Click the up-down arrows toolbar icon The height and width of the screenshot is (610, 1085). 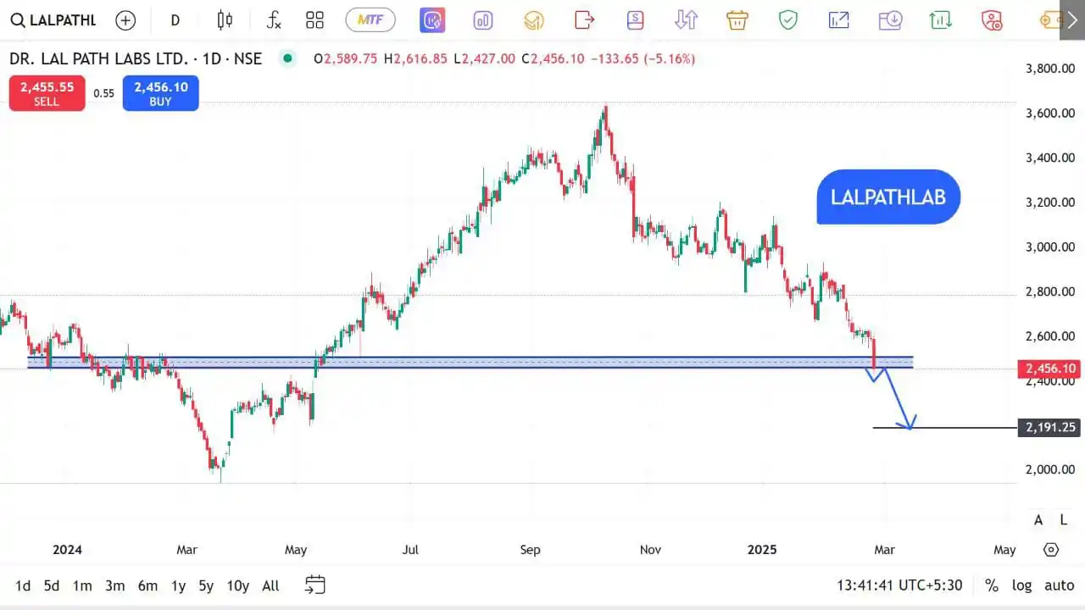(x=686, y=20)
